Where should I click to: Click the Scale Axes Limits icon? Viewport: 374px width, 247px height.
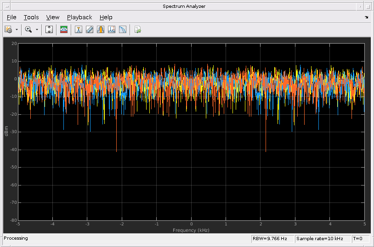[x=50, y=29]
